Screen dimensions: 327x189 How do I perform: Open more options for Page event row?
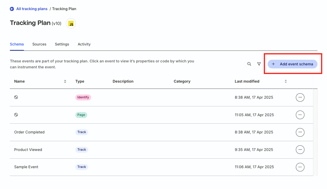pos(300,115)
